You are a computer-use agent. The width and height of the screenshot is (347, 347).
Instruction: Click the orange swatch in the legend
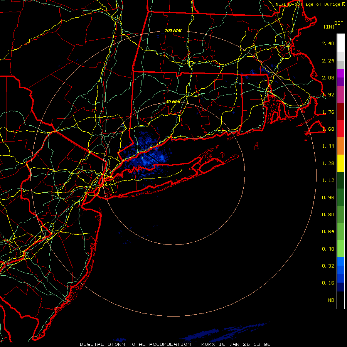click(340, 146)
